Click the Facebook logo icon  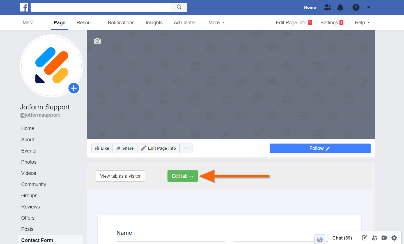(24, 7)
